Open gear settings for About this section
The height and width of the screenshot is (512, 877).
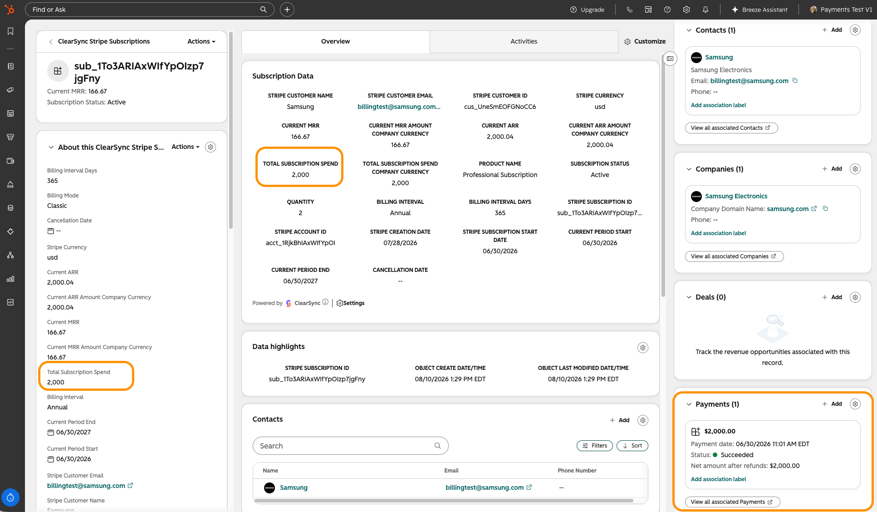[x=211, y=147]
